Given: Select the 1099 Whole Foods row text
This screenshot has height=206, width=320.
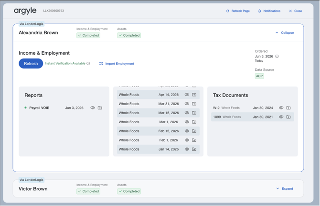Looking at the screenshot, I should coord(227,117).
